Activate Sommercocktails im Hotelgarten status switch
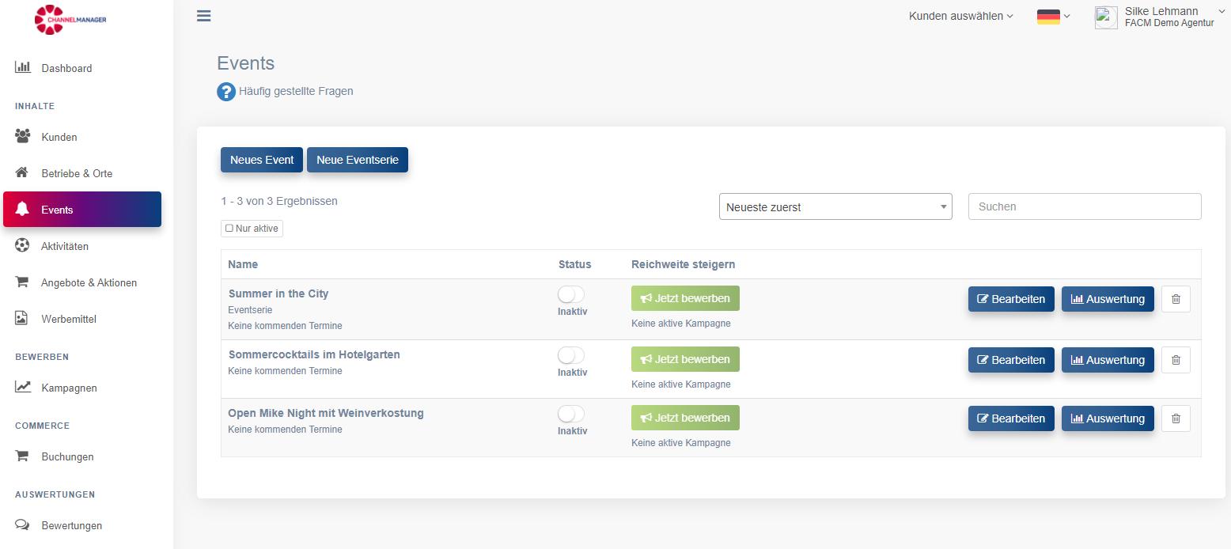Viewport: 1231px width, 549px height. coord(570,356)
